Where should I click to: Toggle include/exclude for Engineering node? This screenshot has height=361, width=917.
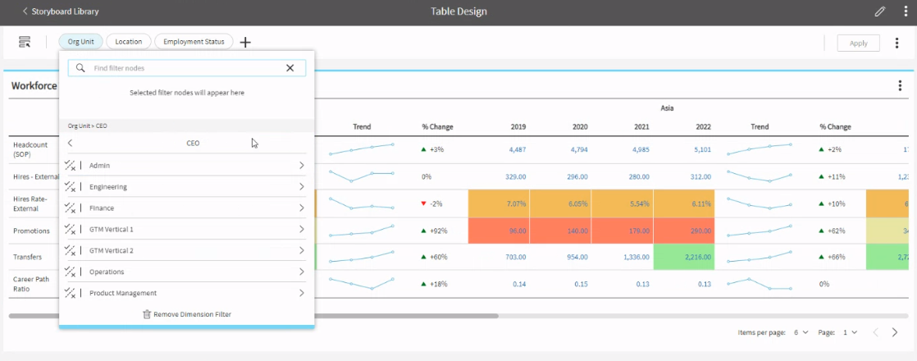(x=71, y=186)
